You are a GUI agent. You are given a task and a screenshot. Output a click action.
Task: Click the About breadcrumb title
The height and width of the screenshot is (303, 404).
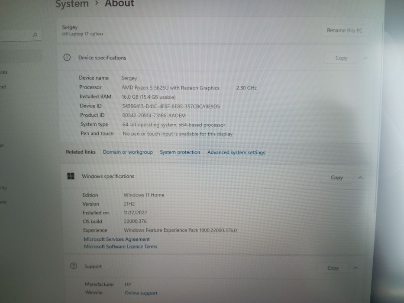120,3
